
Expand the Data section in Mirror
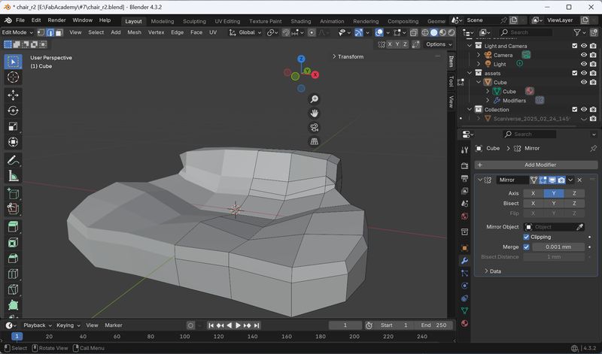493,271
